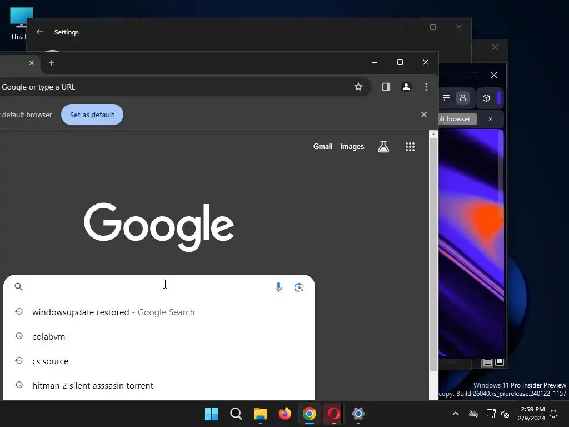569x427 pixels.
Task: Switch to Chrome on taskbar
Action: (309, 414)
